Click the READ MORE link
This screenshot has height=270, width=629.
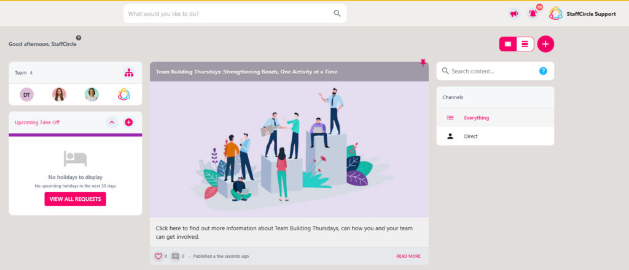point(408,257)
